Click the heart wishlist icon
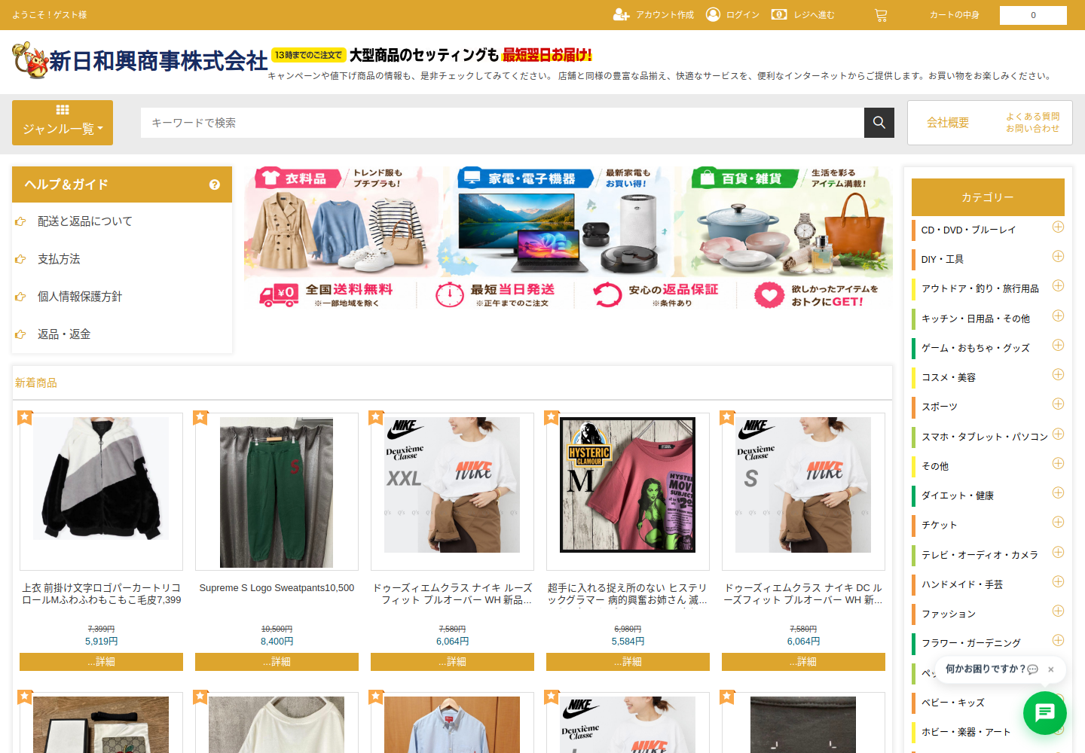Image resolution: width=1085 pixels, height=753 pixels. (x=769, y=294)
